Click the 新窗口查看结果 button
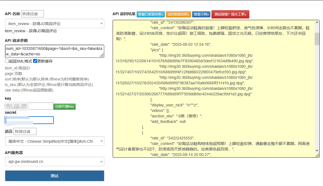The height and width of the screenshot is (186, 323). (x=151, y=14)
